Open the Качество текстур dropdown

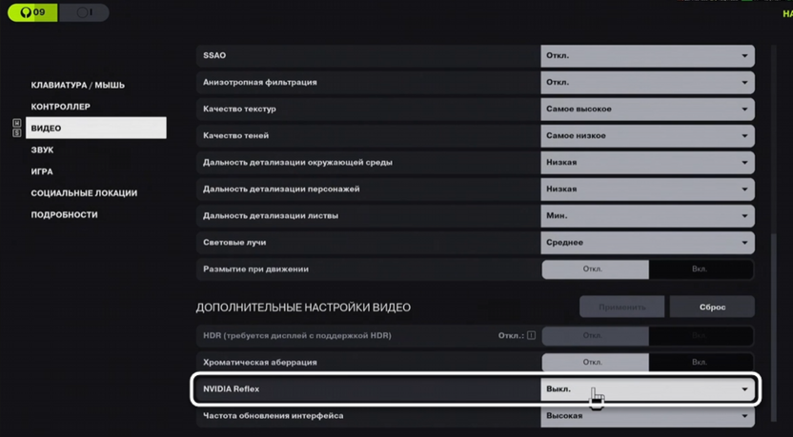(x=647, y=109)
